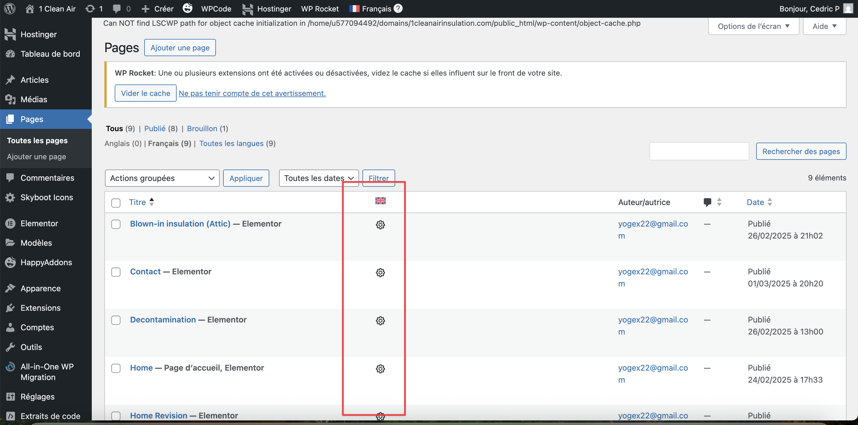Open HappyAddons in the sidebar

[46, 262]
